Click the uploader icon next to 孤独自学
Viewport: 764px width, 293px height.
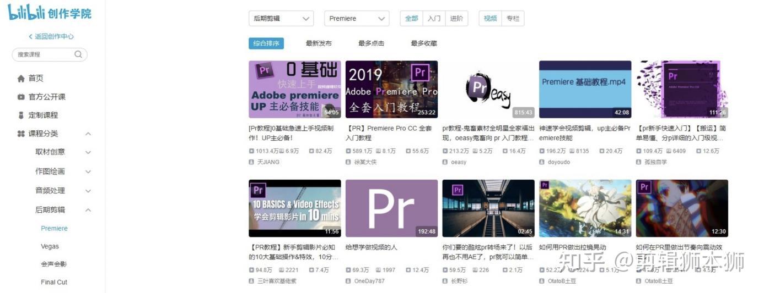pyautogui.click(x=639, y=162)
